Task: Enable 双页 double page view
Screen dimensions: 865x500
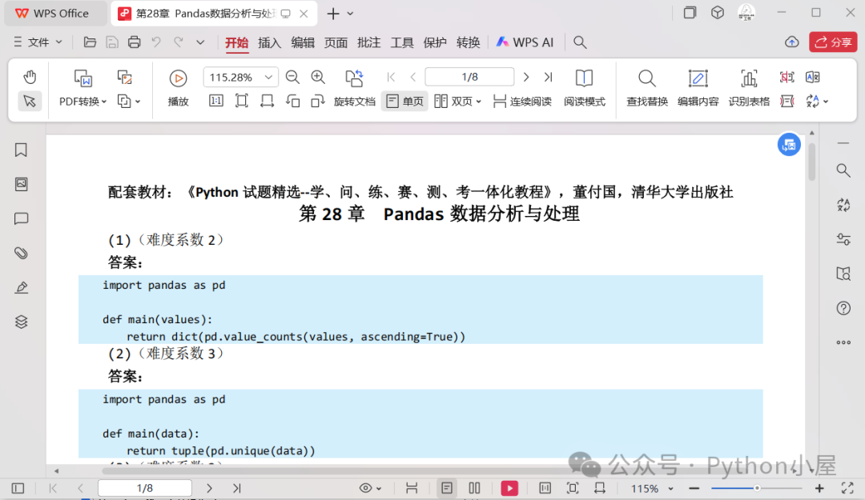Action: tap(453, 102)
